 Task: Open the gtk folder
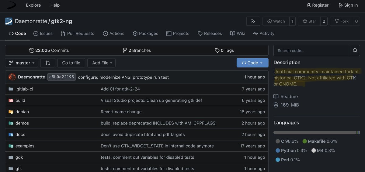pyautogui.click(x=19, y=169)
